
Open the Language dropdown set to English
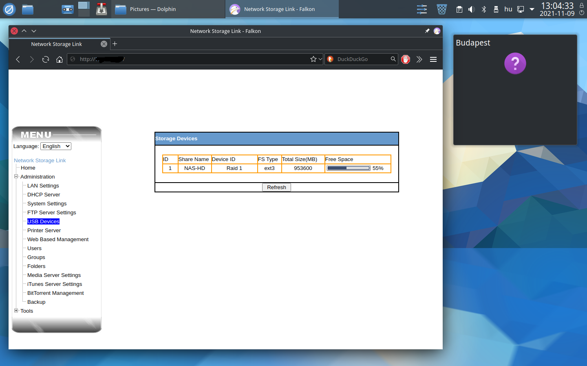tap(56, 146)
